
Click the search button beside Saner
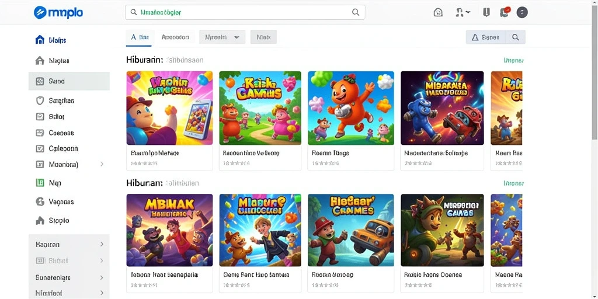pyautogui.click(x=516, y=37)
